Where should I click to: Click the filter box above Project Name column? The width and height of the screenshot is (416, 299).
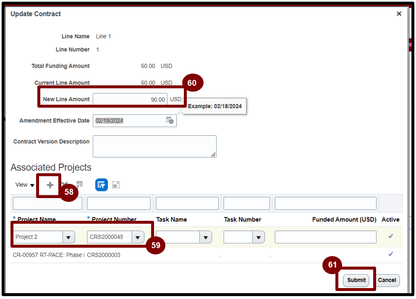(x=47, y=203)
